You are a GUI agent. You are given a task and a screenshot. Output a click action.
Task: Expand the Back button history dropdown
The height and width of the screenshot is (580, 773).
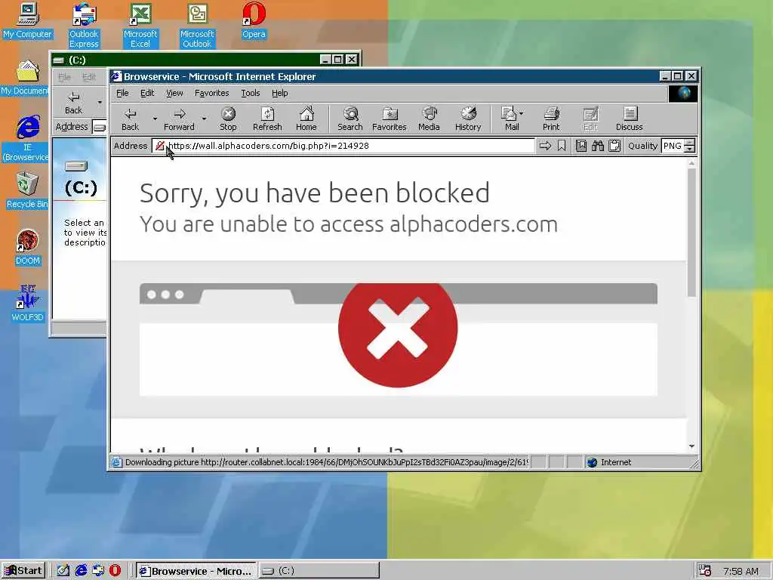[154, 119]
